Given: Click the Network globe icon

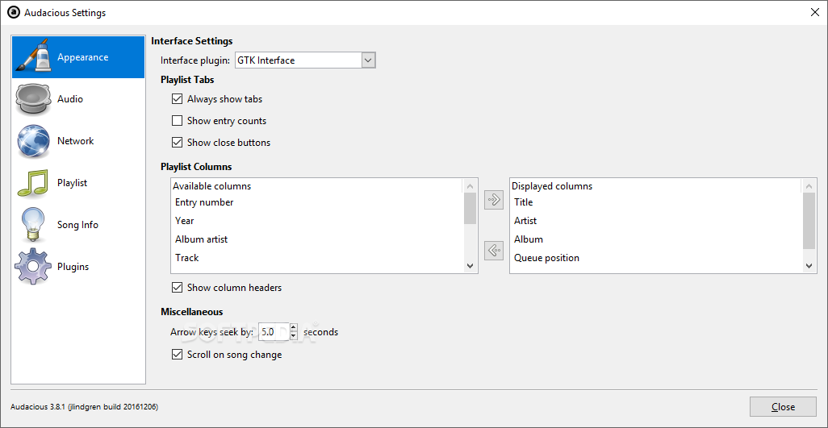Looking at the screenshot, I should pyautogui.click(x=33, y=141).
